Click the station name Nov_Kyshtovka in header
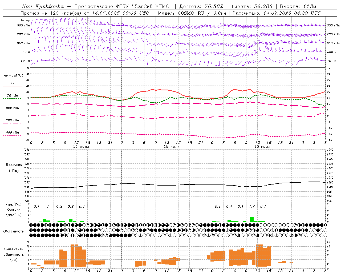This screenshot has height=273, width=341. click(x=43, y=6)
